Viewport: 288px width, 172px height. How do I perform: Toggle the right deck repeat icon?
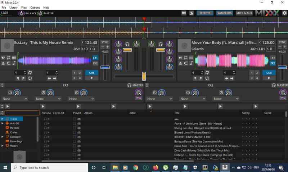pyautogui.click(x=185, y=58)
